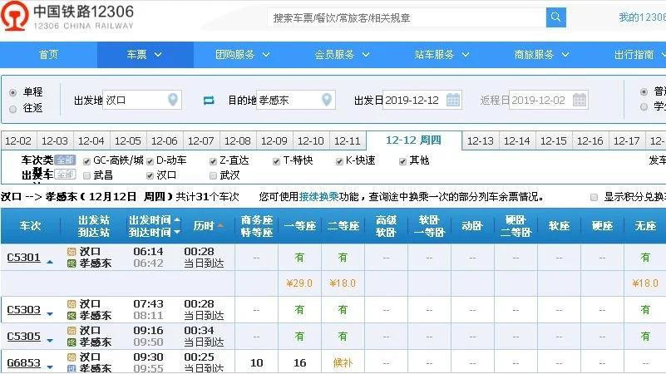Click the end station icon for C5301 row
The height and width of the screenshot is (374, 666).
pyautogui.click(x=72, y=263)
